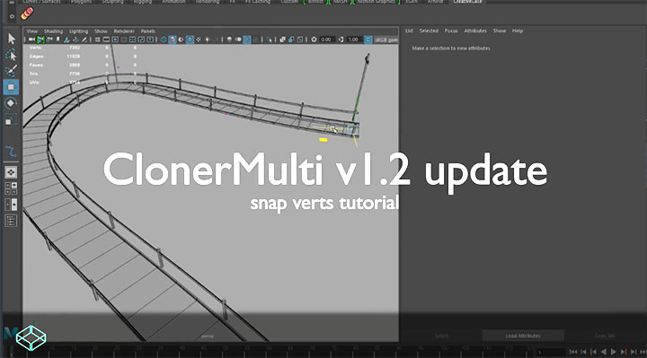Screen dimensions: 647x358
Task: Toggle the viewport lights icon
Action: (x=208, y=39)
